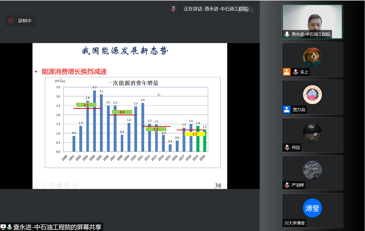Click the next slide arrow button
The height and width of the screenshot is (231, 365).
44,185
